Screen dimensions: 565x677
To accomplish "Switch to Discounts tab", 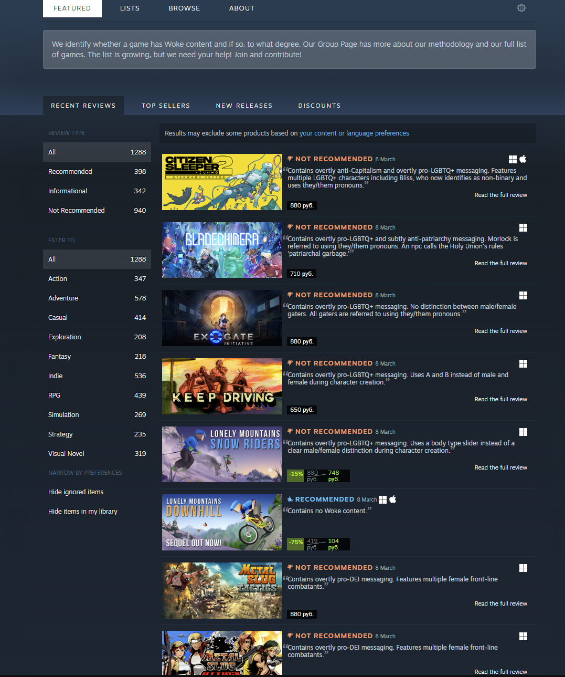I will tap(319, 106).
